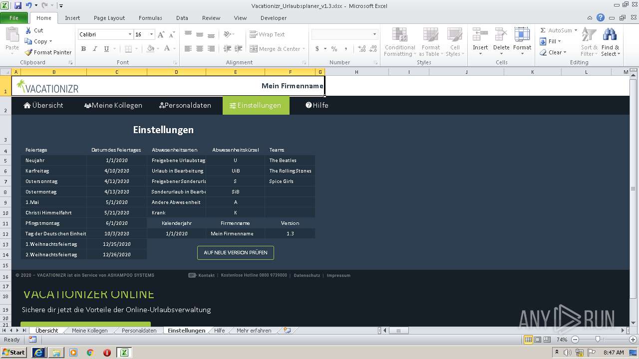Screen dimensions: 639x359
Task: Switch to the Insert ribbon tab
Action: pos(72,18)
